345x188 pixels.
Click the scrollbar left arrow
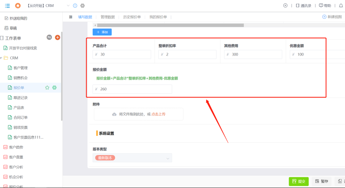click(95, 25)
